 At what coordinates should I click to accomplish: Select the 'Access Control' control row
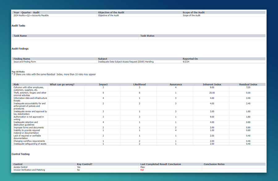[138, 167]
